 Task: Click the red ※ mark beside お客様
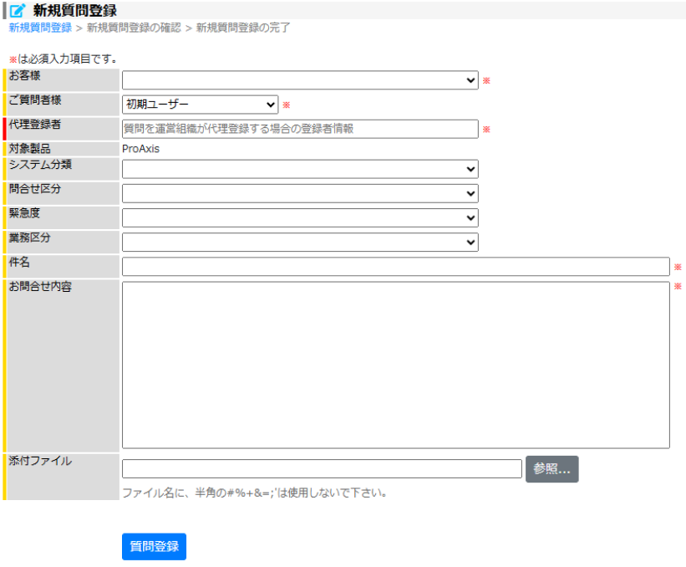[x=485, y=80]
